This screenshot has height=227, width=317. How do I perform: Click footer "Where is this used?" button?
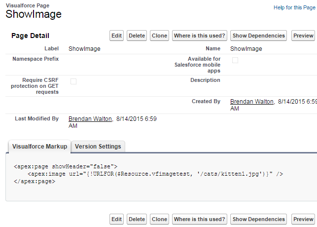click(x=200, y=219)
